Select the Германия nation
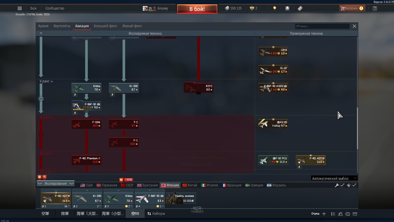Viewport: 394px width, 222px height. click(107, 185)
